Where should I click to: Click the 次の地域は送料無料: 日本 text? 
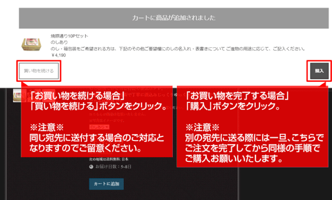click(x=109, y=159)
